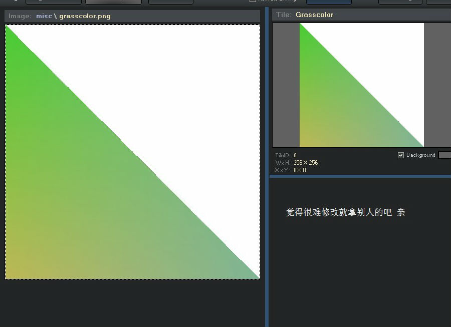Click the Image label in left header

coord(20,16)
